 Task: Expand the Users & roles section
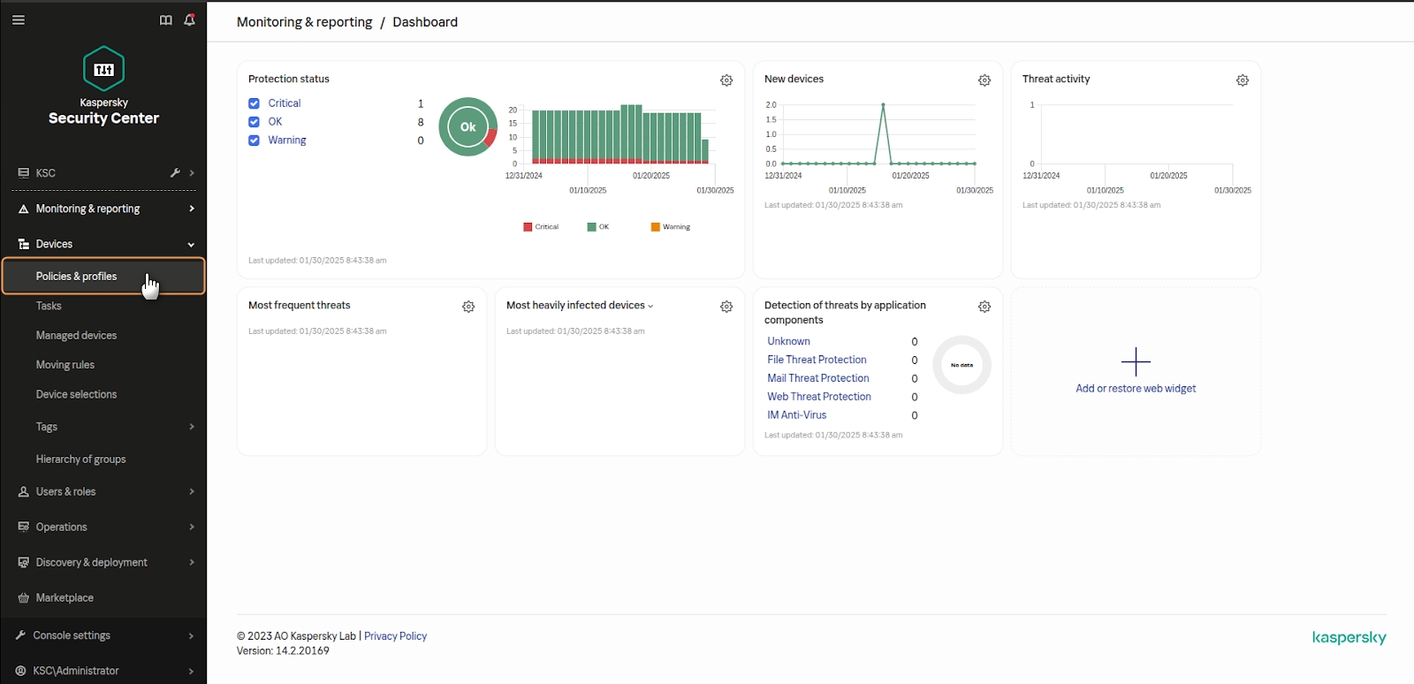pos(191,492)
